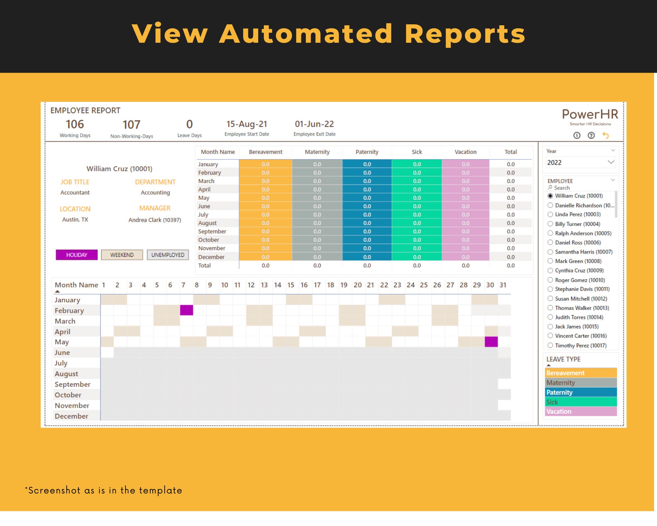Select the Sick leave type swatch
Viewport: 657px width, 526px height.
[581, 402]
